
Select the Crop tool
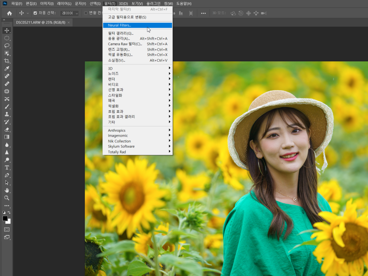(7, 61)
